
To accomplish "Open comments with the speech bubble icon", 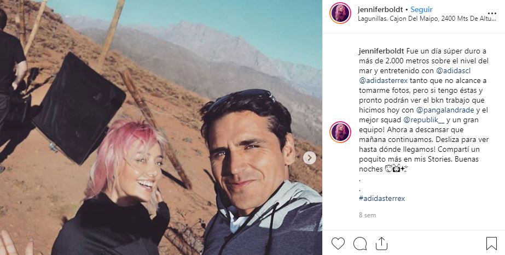I will 360,244.
